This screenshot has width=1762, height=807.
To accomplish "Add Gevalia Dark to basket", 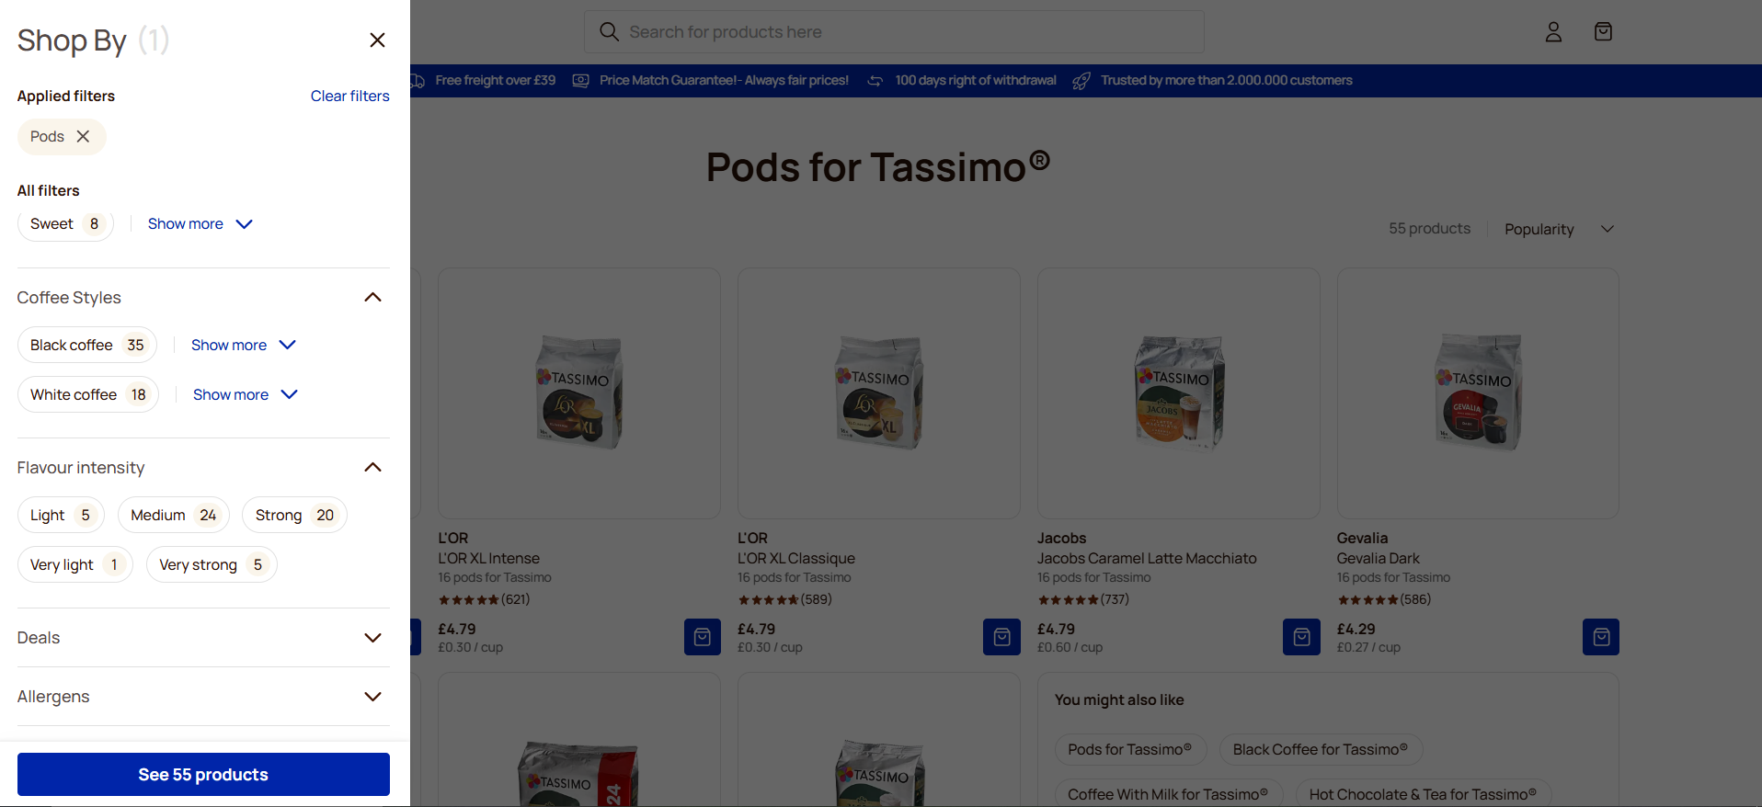I will (x=1600, y=637).
